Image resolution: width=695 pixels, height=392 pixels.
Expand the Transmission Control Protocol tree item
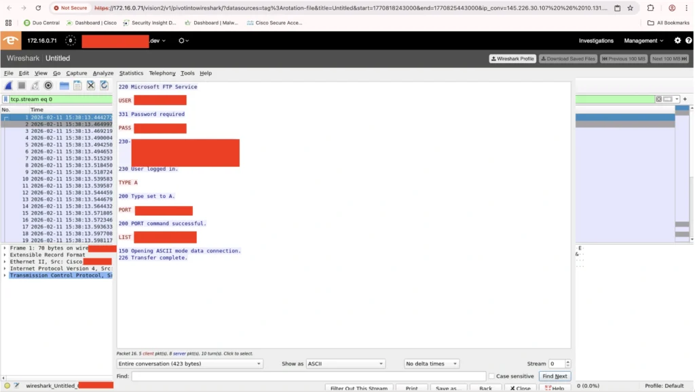[5, 275]
